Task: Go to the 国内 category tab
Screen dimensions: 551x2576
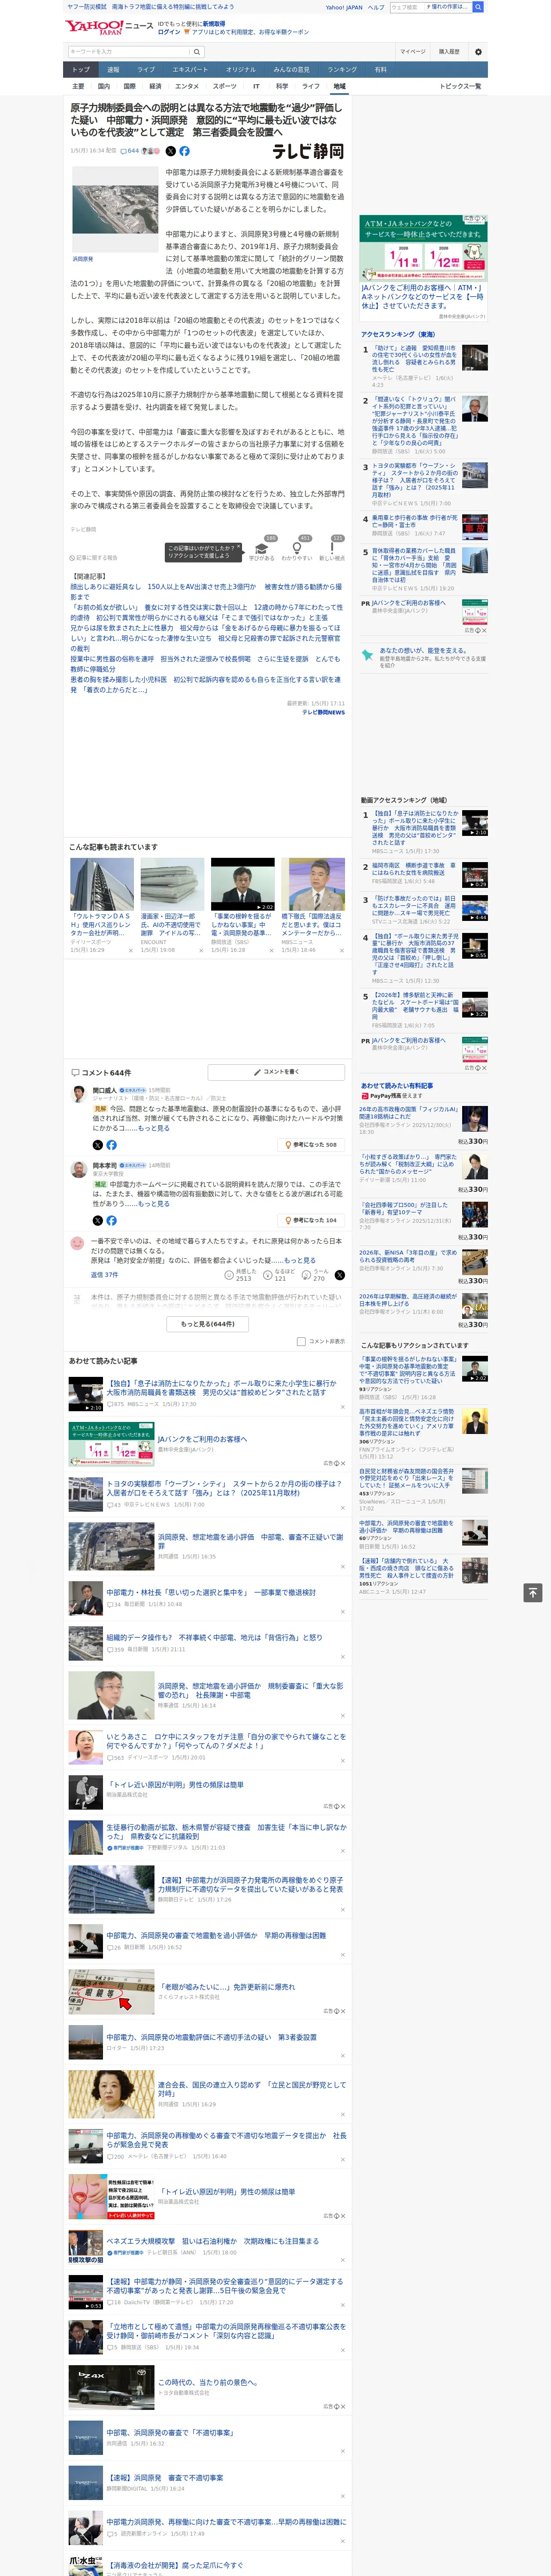Action: (x=103, y=86)
